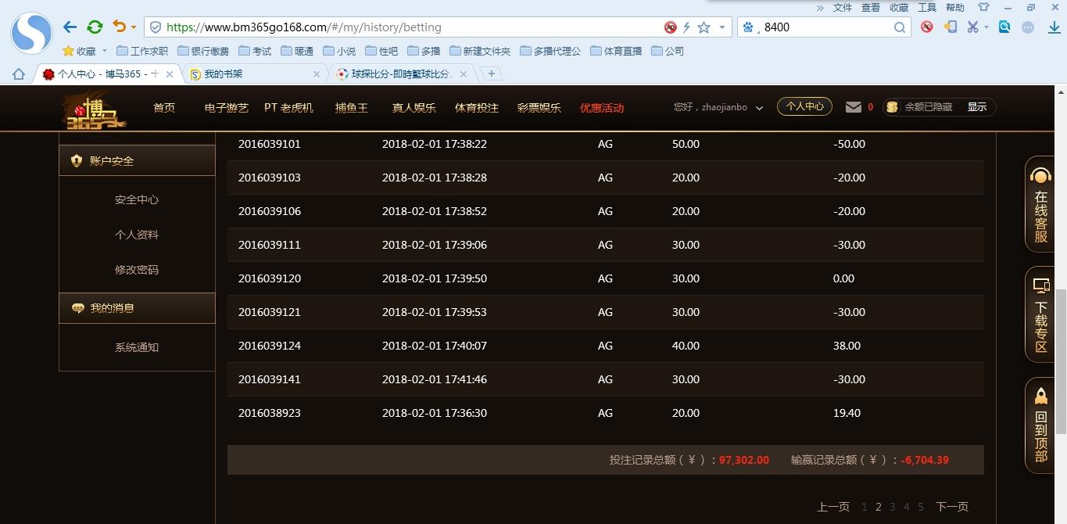
Task: Open 捕鱼王 navigation item
Action: tap(352, 108)
